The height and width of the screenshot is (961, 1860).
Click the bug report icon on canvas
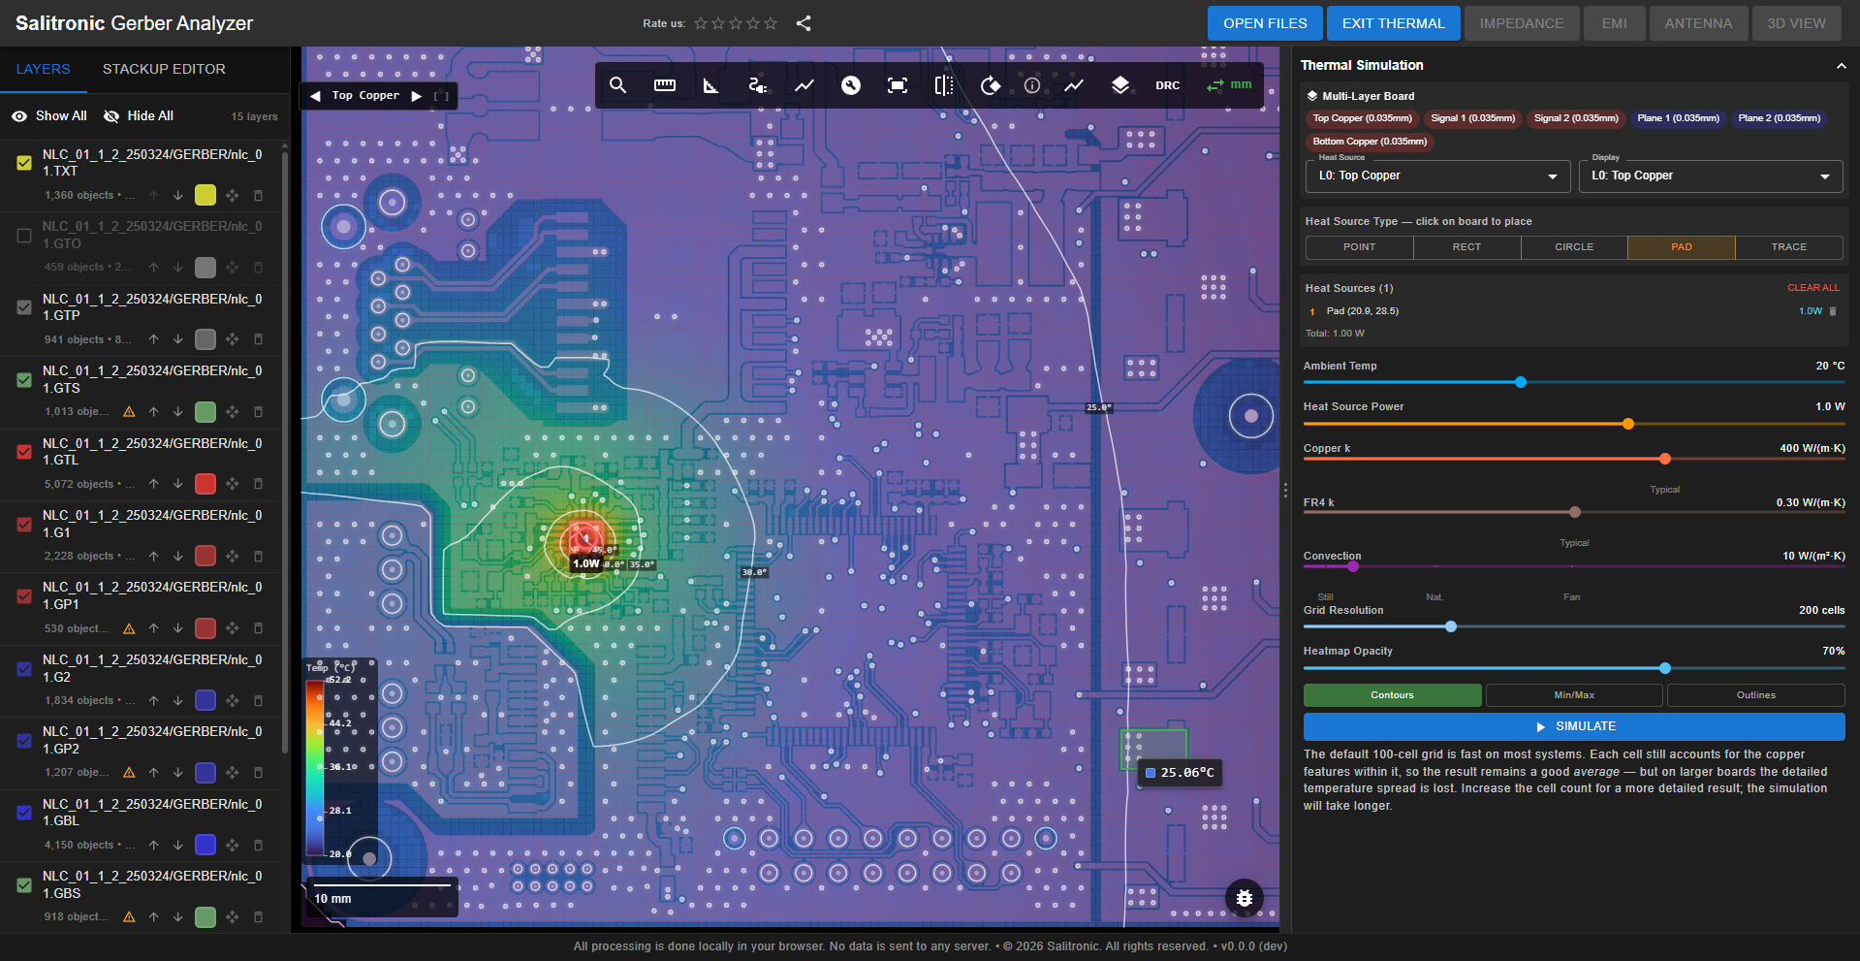[x=1245, y=898]
